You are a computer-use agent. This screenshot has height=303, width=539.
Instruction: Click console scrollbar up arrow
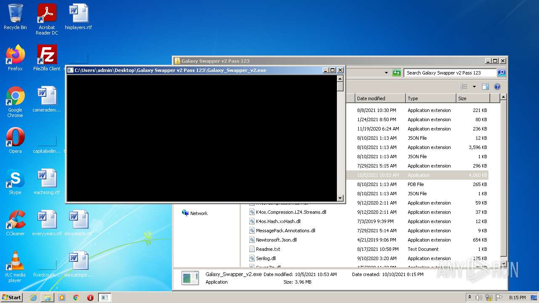coord(340,79)
